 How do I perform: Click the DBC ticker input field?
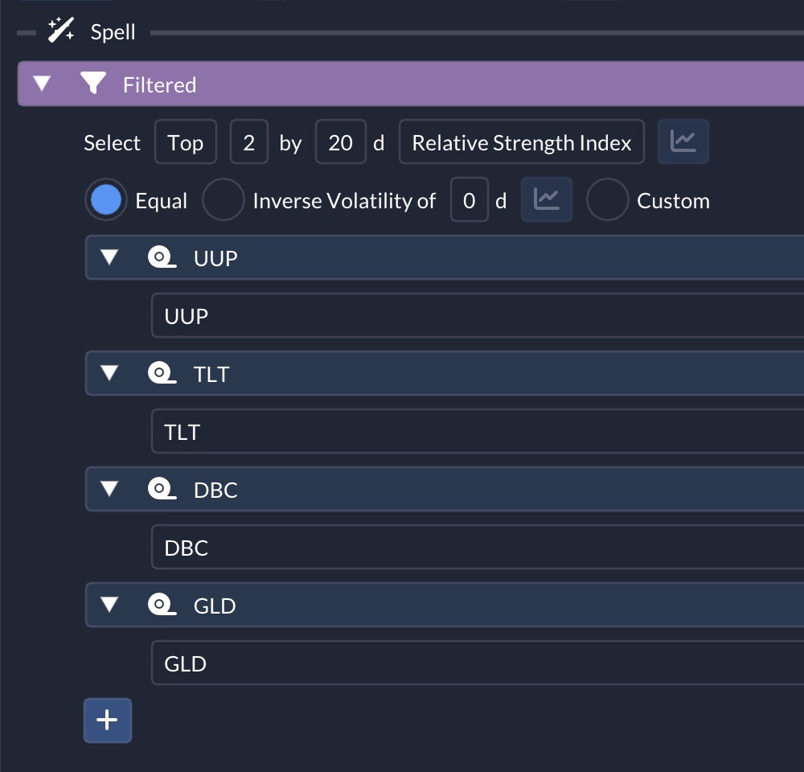pos(478,548)
